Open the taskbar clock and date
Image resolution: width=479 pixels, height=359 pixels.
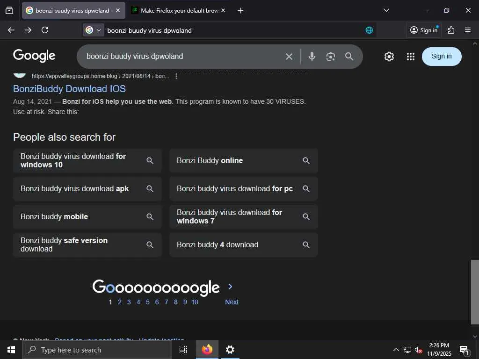(439, 350)
